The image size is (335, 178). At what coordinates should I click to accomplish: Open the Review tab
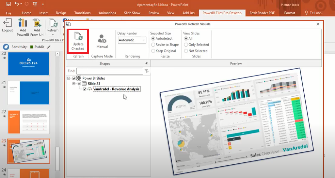[x=154, y=13]
